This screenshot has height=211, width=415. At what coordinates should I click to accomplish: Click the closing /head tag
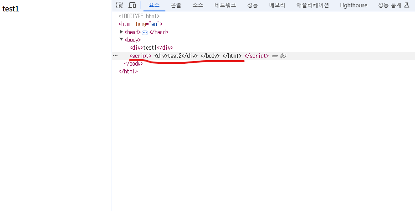click(x=159, y=32)
